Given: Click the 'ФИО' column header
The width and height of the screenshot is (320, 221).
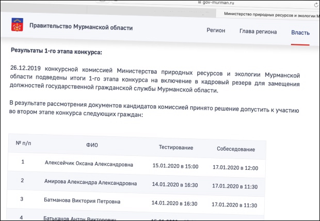Looking at the screenshot, I should pyautogui.click(x=92, y=145).
